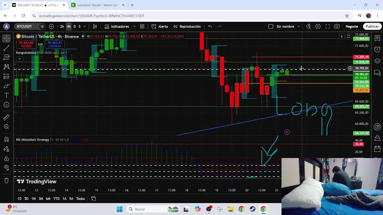The image size is (383, 215).
Task: Select the text annotation tool
Action: (6, 95)
